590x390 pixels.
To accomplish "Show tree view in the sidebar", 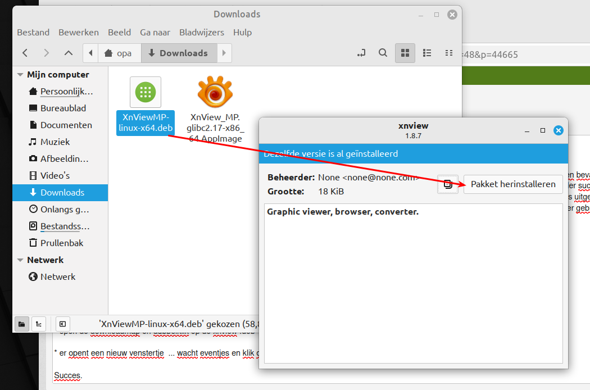I will pos(39,324).
